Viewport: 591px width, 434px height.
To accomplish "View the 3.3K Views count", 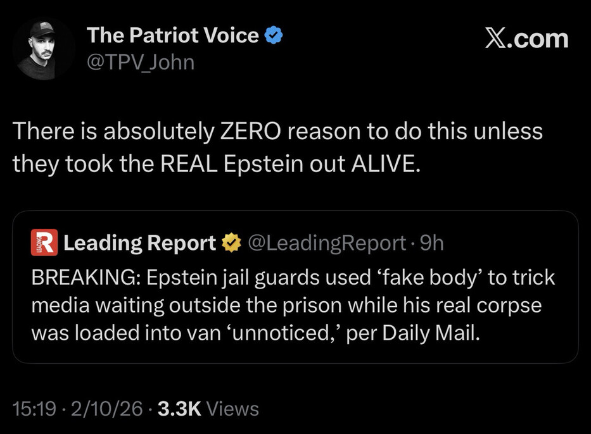I will (x=208, y=409).
